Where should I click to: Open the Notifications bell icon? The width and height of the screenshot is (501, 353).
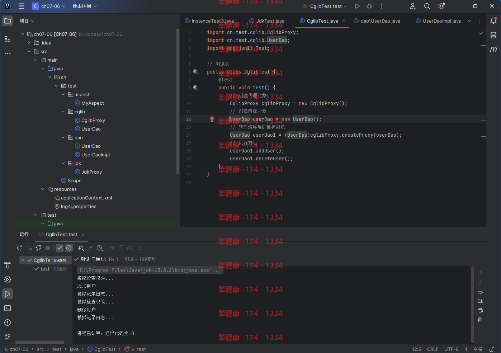click(x=493, y=21)
